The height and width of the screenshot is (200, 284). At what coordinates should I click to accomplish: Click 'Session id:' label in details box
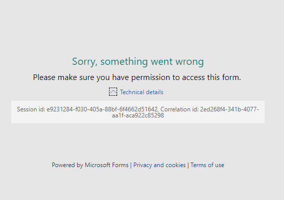[31, 109]
